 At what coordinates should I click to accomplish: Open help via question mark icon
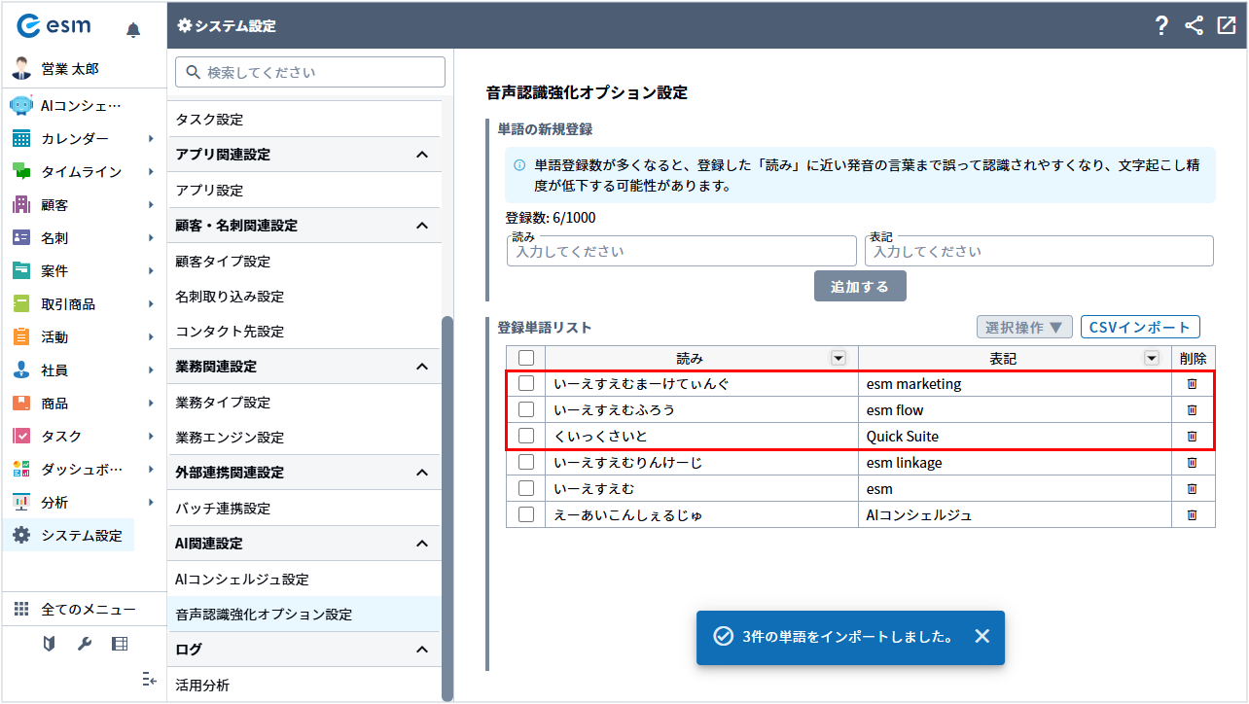pyautogui.click(x=1160, y=26)
